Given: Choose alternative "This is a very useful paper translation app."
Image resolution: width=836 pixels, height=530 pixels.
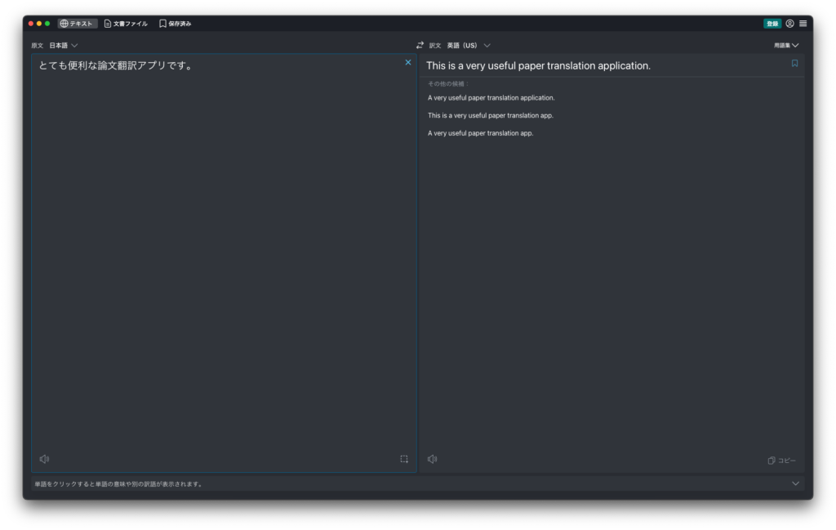Looking at the screenshot, I should coord(490,116).
